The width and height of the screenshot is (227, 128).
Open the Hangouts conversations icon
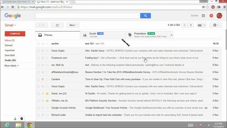click(x=22, y=119)
